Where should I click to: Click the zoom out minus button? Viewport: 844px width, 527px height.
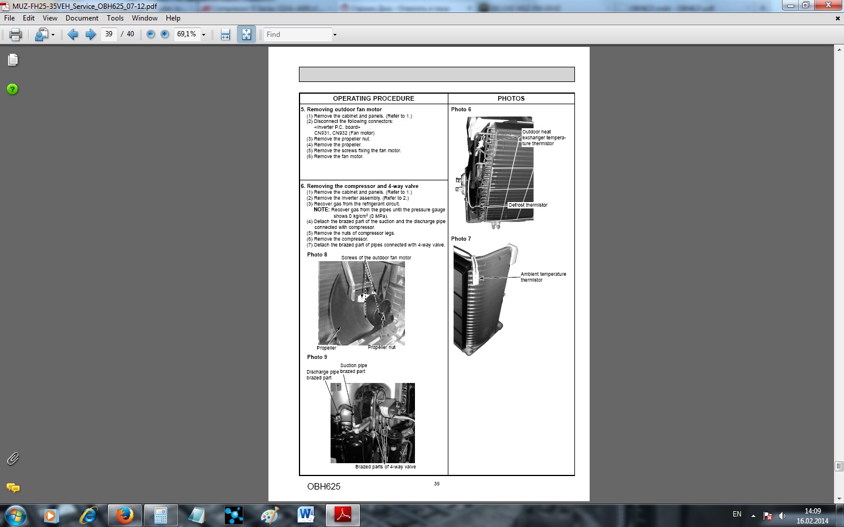pos(151,35)
